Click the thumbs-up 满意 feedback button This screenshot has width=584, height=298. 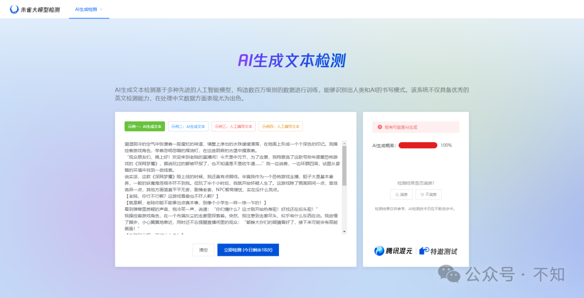(x=401, y=195)
